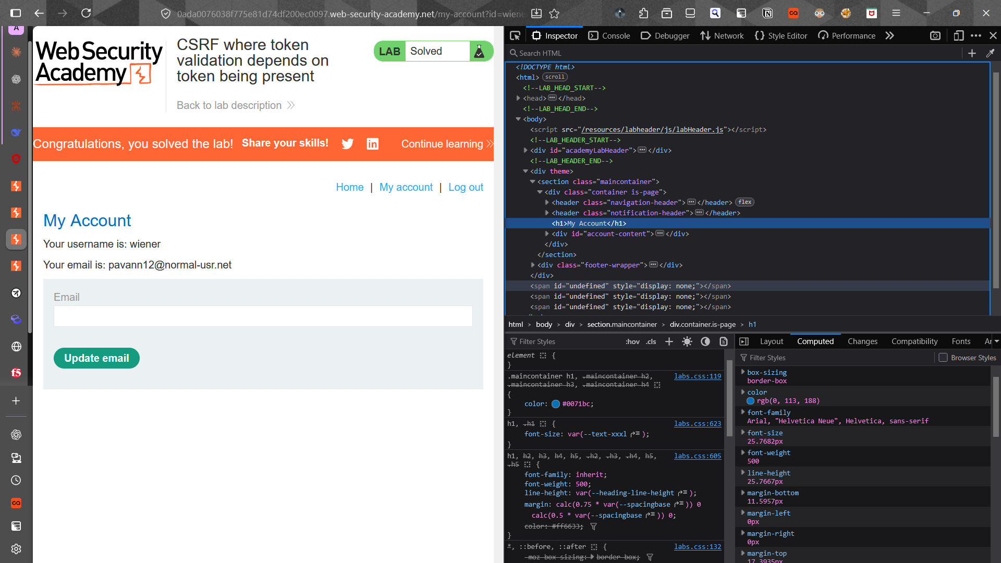
Task: Toggle light color scheme simulation
Action: 687,341
